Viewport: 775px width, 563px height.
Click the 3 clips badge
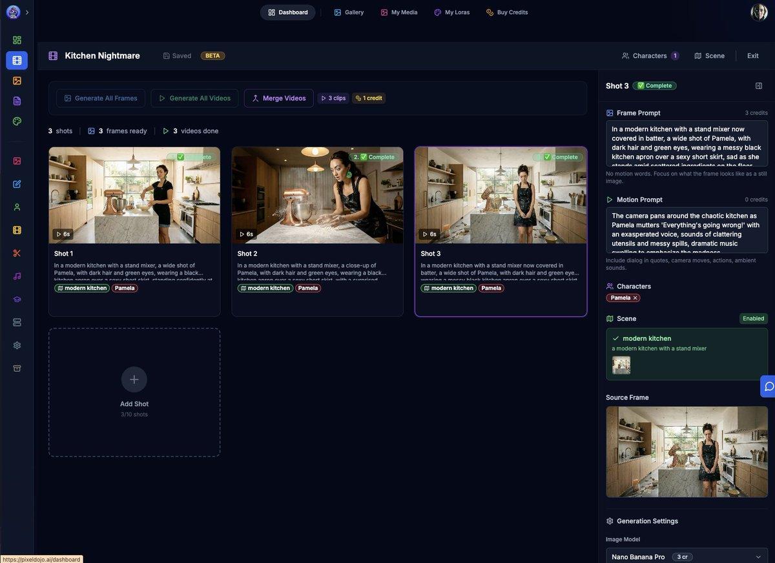[x=333, y=98]
